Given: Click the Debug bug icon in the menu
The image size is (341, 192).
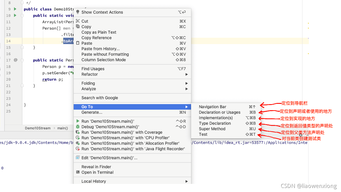Looking at the screenshot, I should click(78, 126).
